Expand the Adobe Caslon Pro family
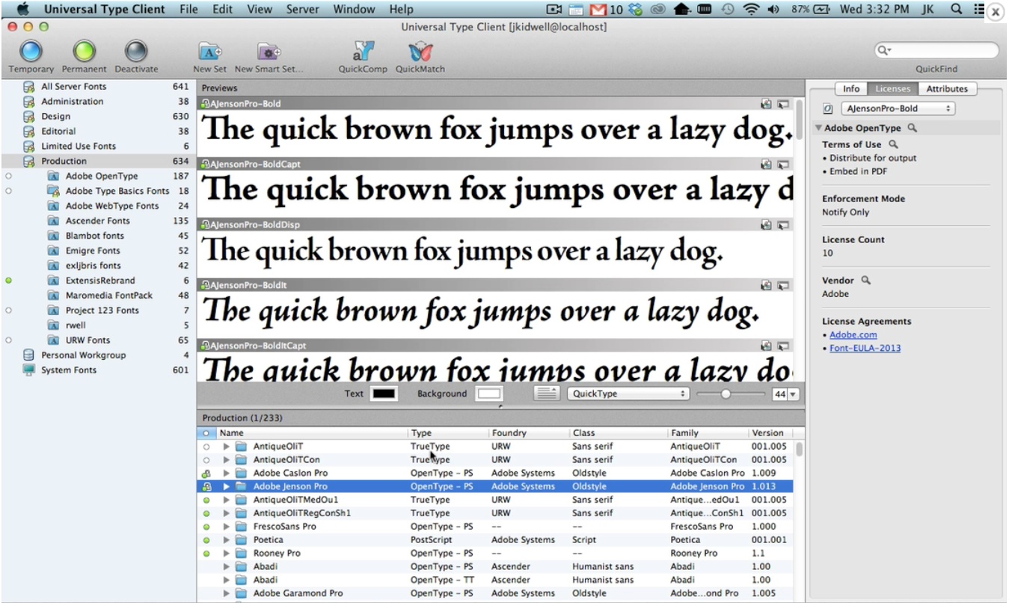The image size is (1009, 603). coord(227,474)
